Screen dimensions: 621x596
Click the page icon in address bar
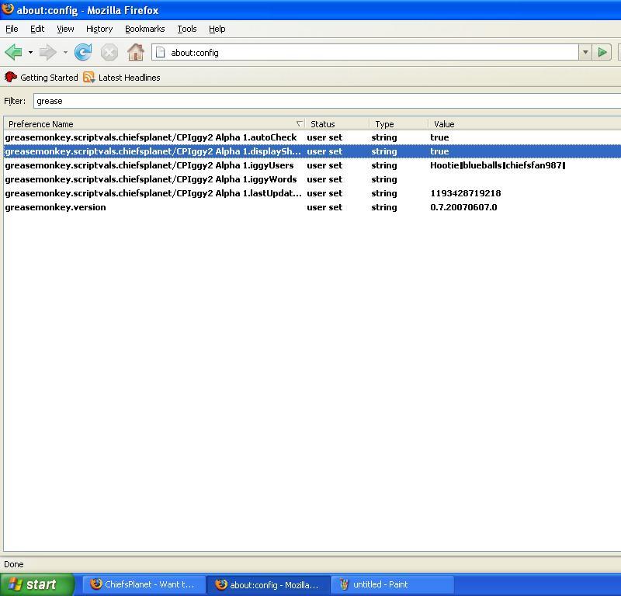tap(161, 52)
